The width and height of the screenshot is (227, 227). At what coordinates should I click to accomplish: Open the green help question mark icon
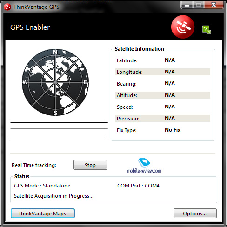coord(207,29)
